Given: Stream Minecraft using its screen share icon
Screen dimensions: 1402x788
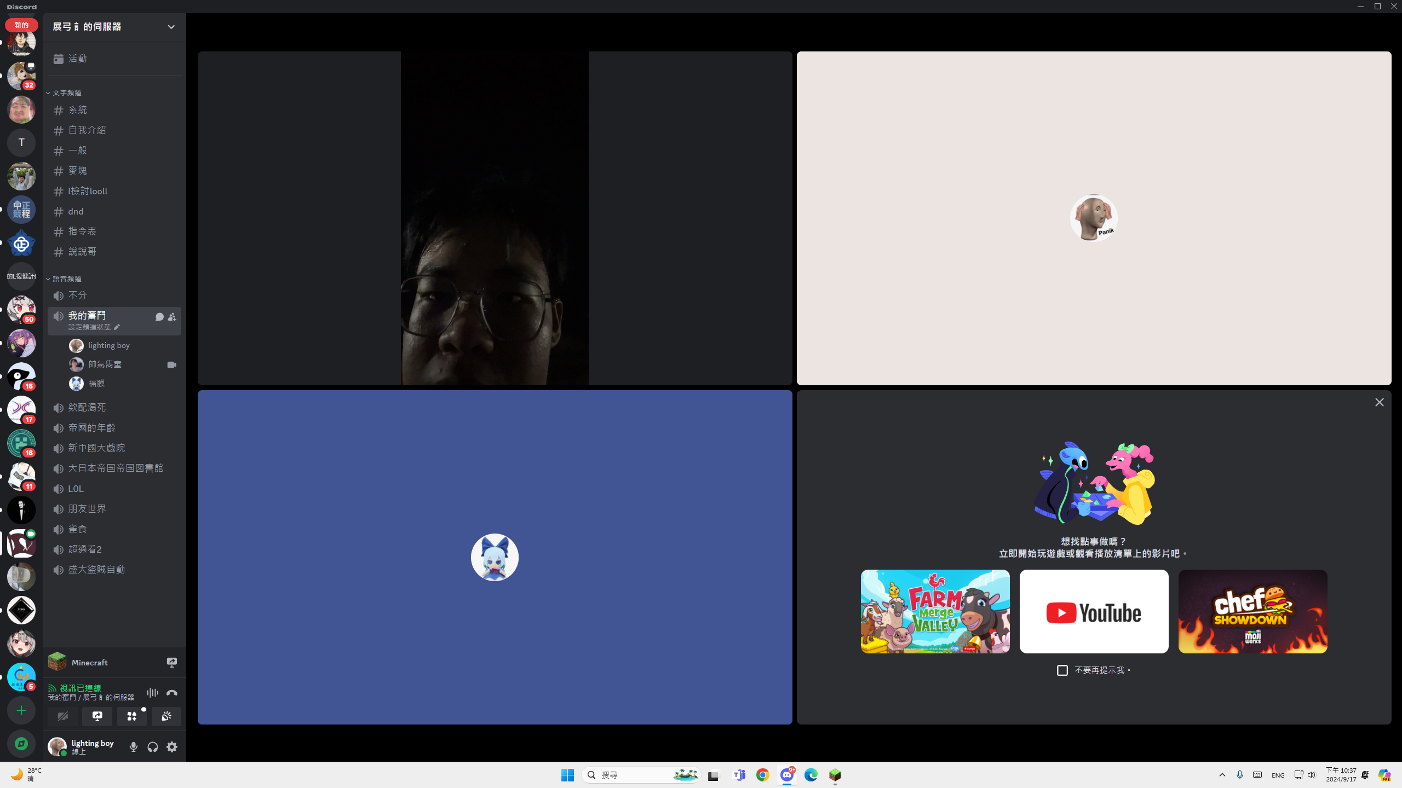Looking at the screenshot, I should pos(172,663).
